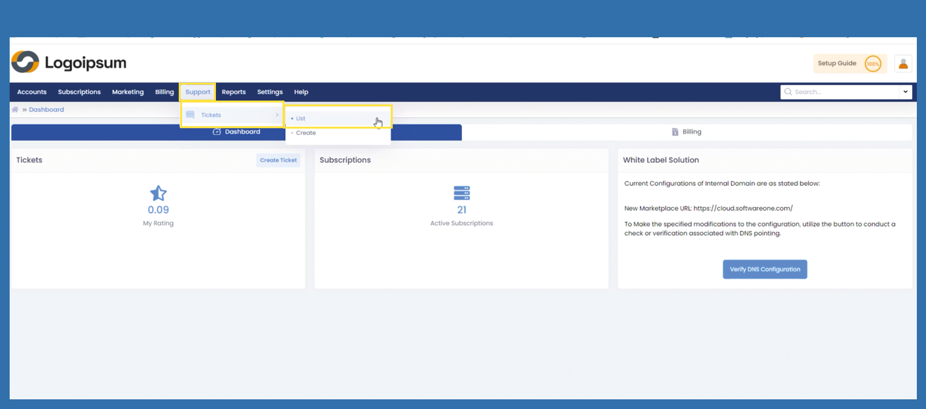926x409 pixels.
Task: Click the search magnifier icon
Action: pos(788,92)
